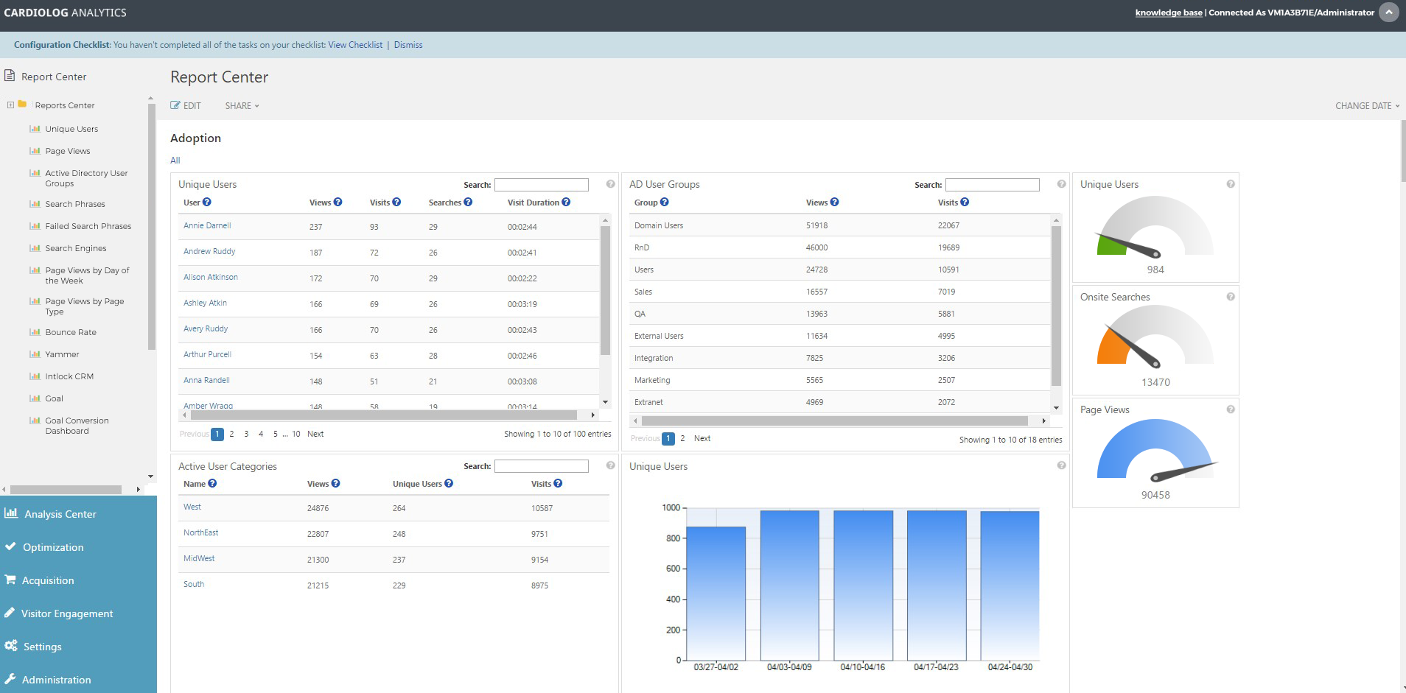Viewport: 1406px width, 693px height.
Task: Open the CHANGE DATE dropdown
Action: (x=1367, y=106)
